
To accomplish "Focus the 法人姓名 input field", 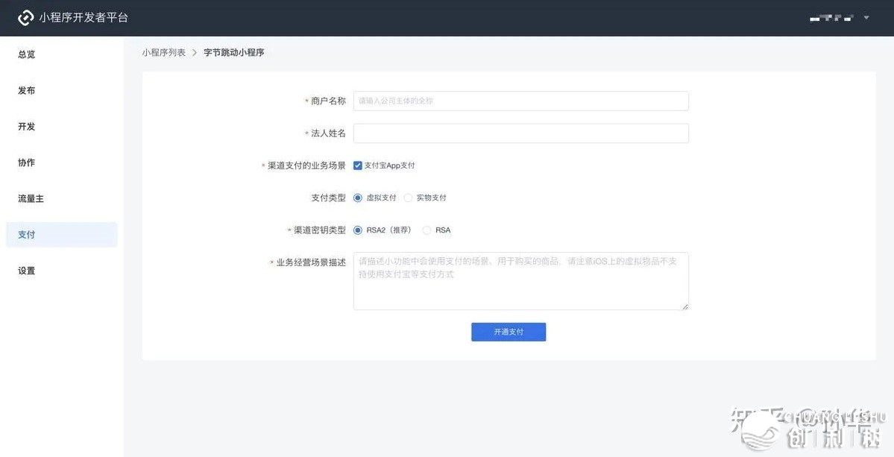I will [x=520, y=133].
